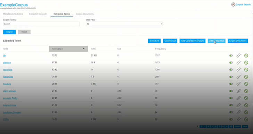Blacklist long-term care with the ban icon

point(246,105)
